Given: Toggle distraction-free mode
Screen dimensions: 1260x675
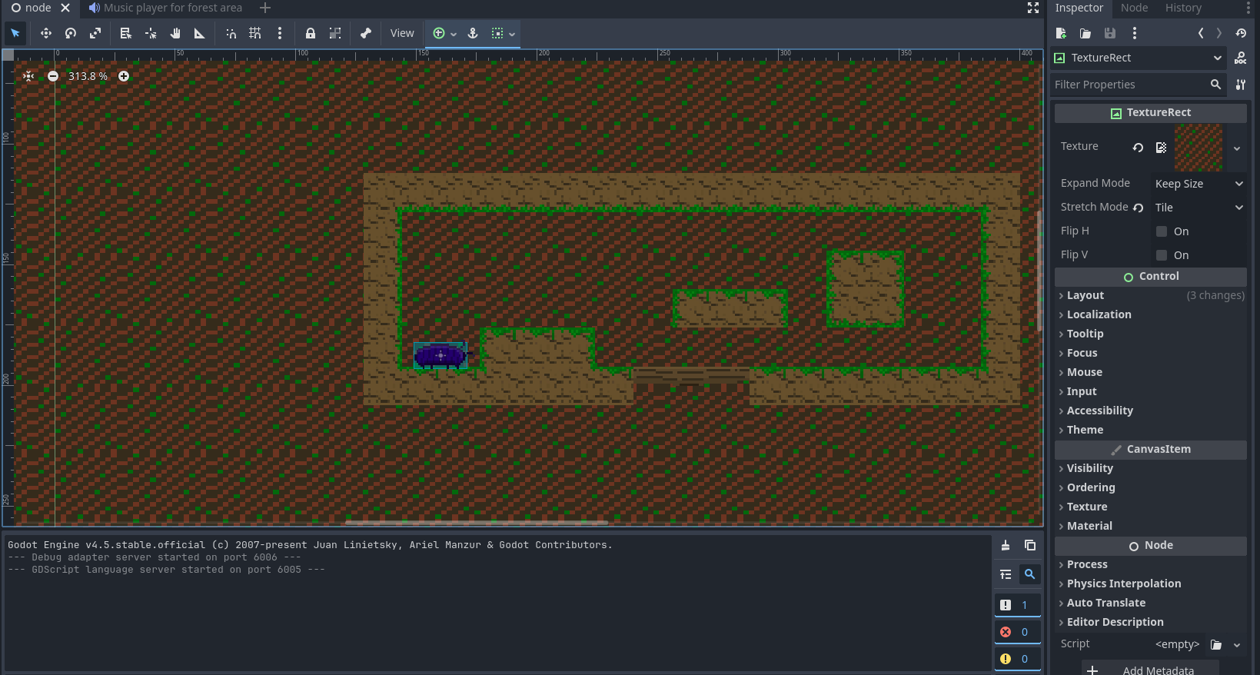Looking at the screenshot, I should (x=1033, y=8).
